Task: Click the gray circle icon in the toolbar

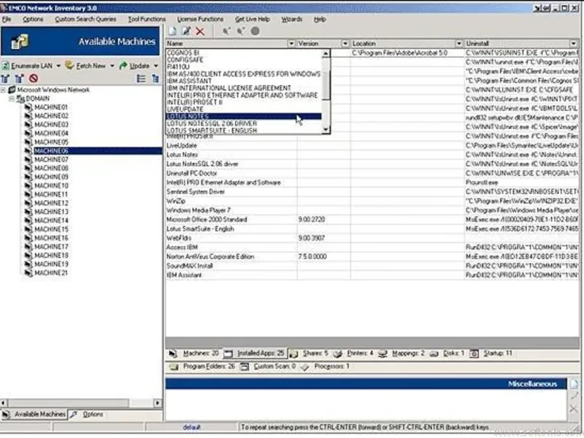Action: pyautogui.click(x=255, y=31)
